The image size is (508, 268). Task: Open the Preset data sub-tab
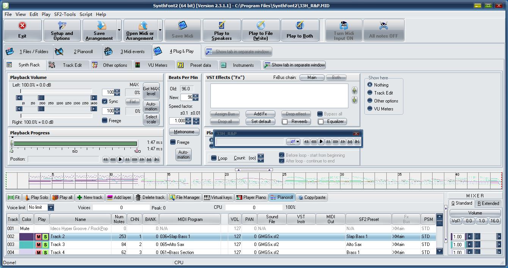click(196, 65)
